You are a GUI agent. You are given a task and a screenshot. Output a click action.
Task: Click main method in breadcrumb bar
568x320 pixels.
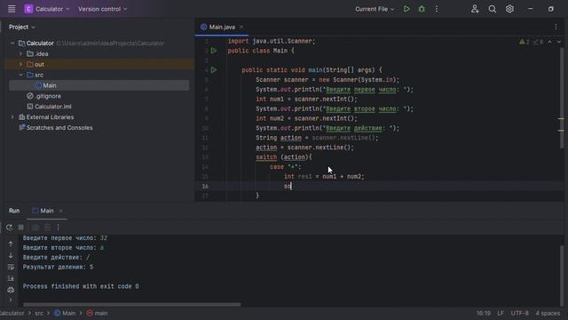(x=97, y=313)
